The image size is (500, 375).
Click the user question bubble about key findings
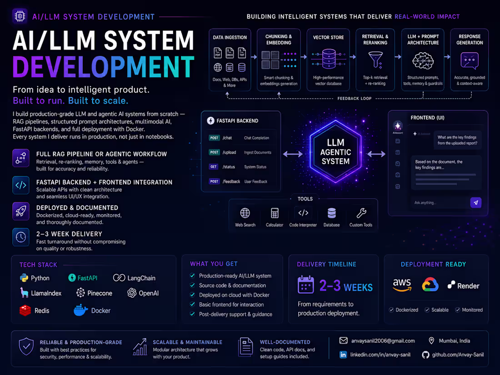pos(457,140)
